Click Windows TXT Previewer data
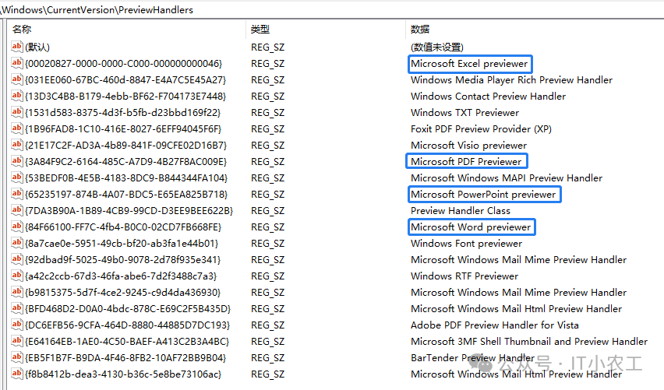 [464, 113]
